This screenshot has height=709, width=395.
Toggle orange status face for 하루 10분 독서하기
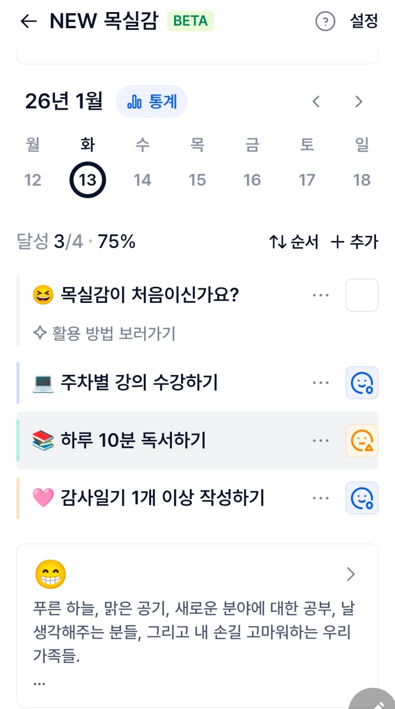point(362,441)
